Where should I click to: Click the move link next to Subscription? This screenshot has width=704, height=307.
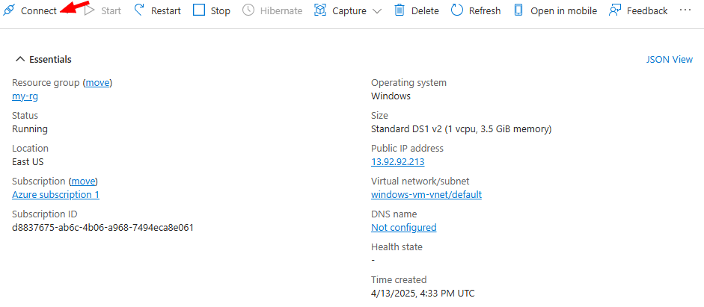83,182
